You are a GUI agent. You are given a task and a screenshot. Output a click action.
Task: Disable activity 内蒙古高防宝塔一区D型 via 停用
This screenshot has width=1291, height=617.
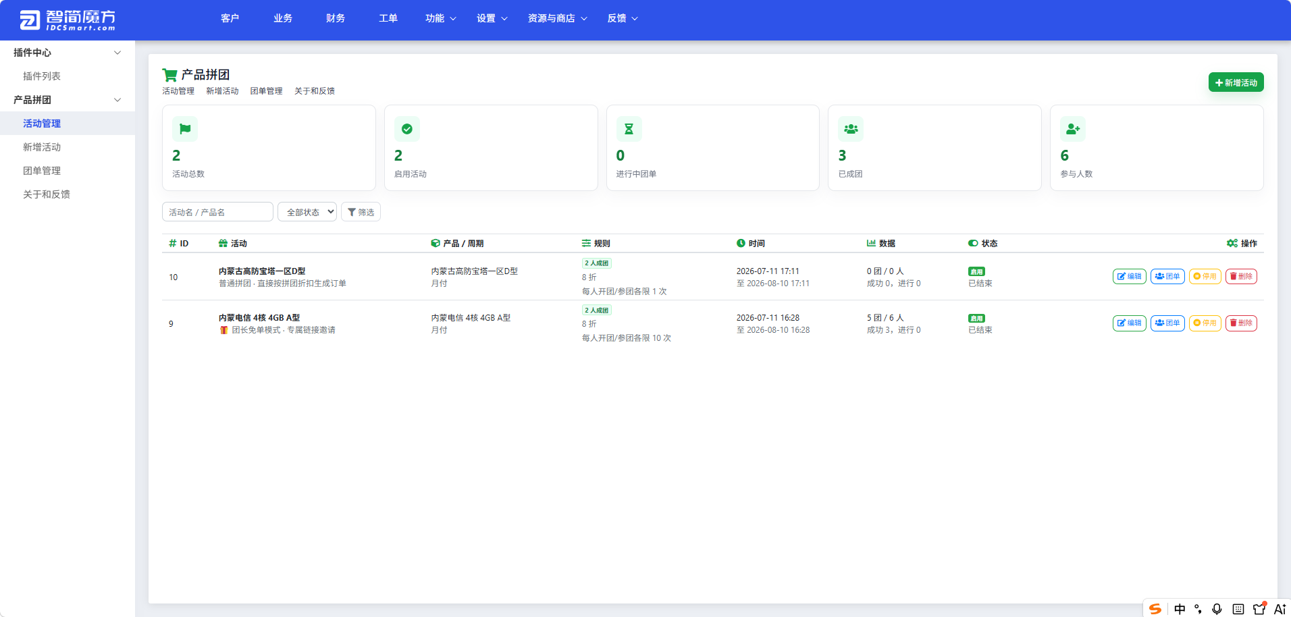click(x=1205, y=276)
